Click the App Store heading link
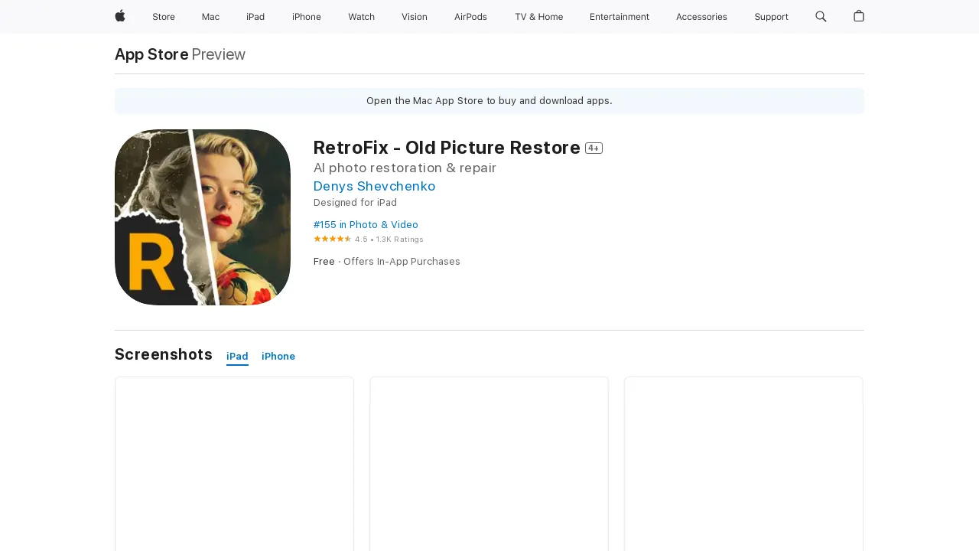979x551 pixels. (151, 54)
